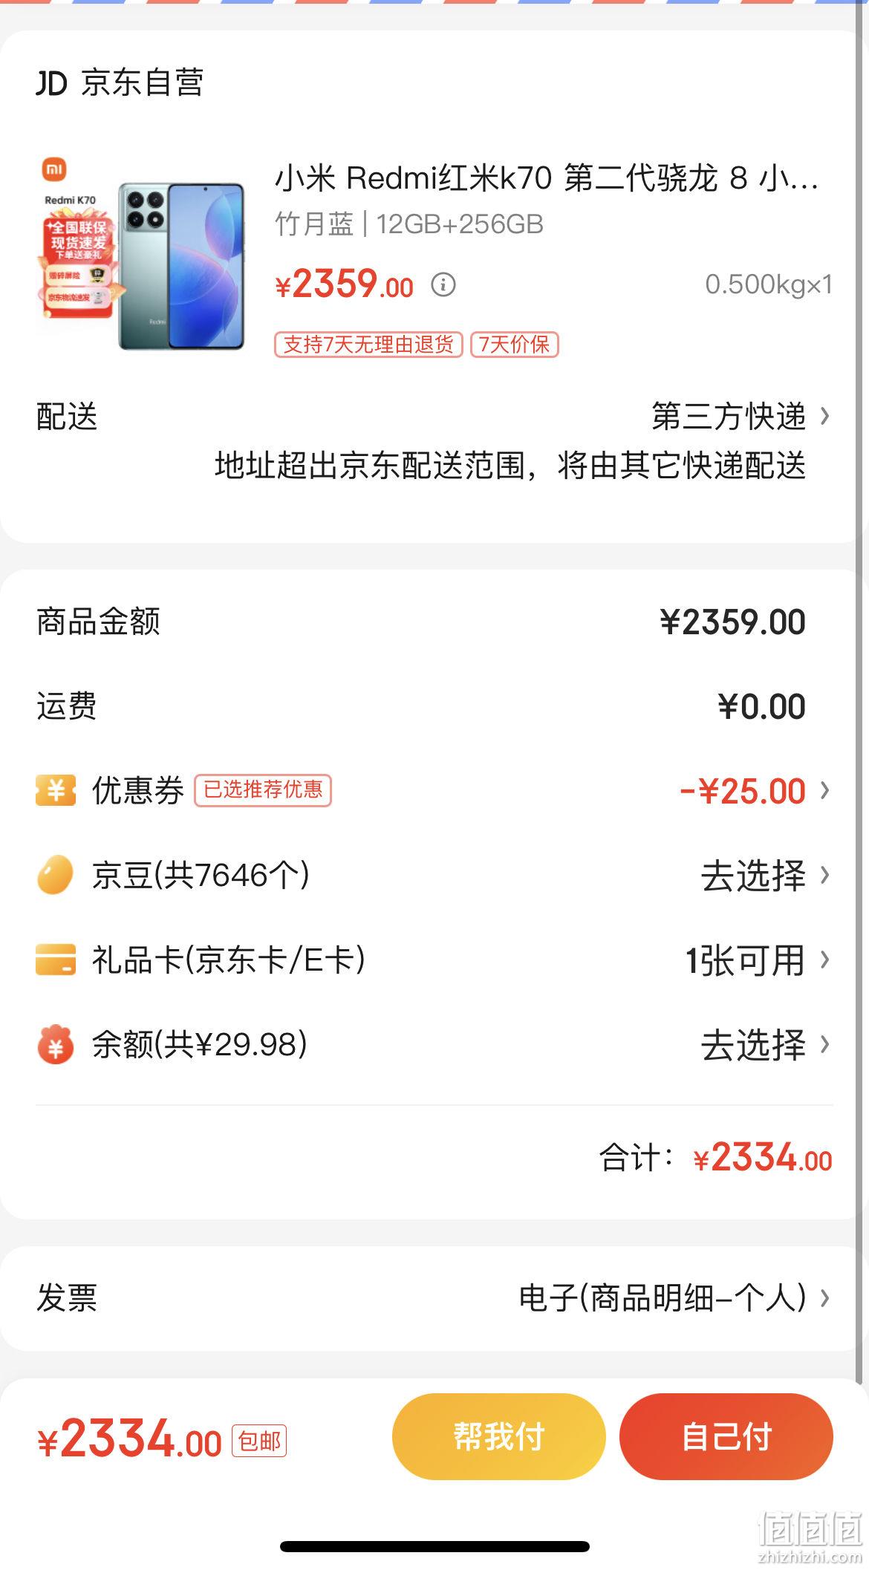Tap the Xiaomi MI logo on product image
Screen dimensions: 869x1570
pos(54,169)
